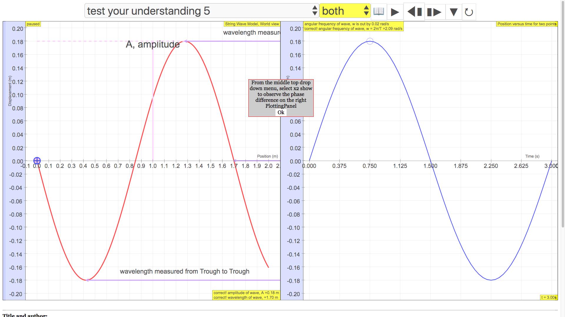Click the 'correct! amplitude of wave, A =0.18 m' message
Screen dimensions: 565x317
(246, 293)
